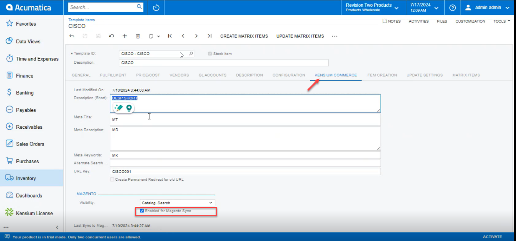Click into the Meta Keywords field

(245, 155)
